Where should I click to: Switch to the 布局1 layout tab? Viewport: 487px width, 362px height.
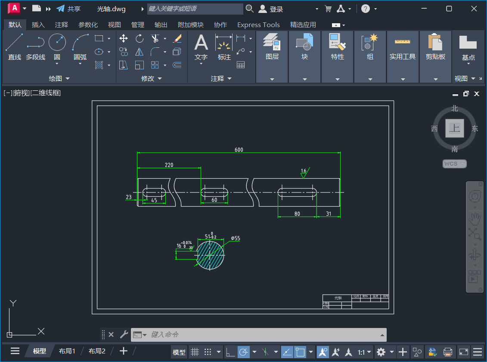point(67,351)
